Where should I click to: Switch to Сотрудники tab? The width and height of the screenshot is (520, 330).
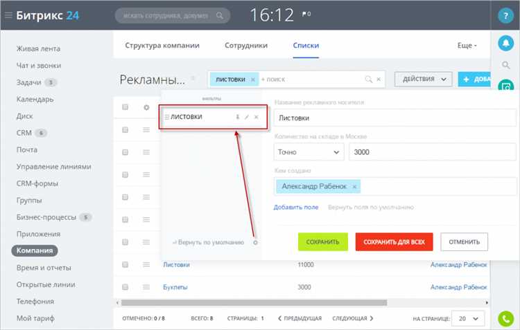click(x=246, y=46)
